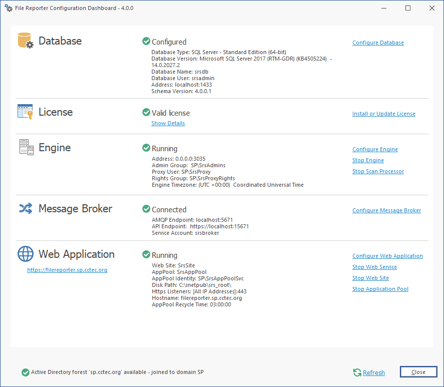Viewport: 444px width, 387px height.
Task: Open Configure Engine
Action: coord(375,149)
